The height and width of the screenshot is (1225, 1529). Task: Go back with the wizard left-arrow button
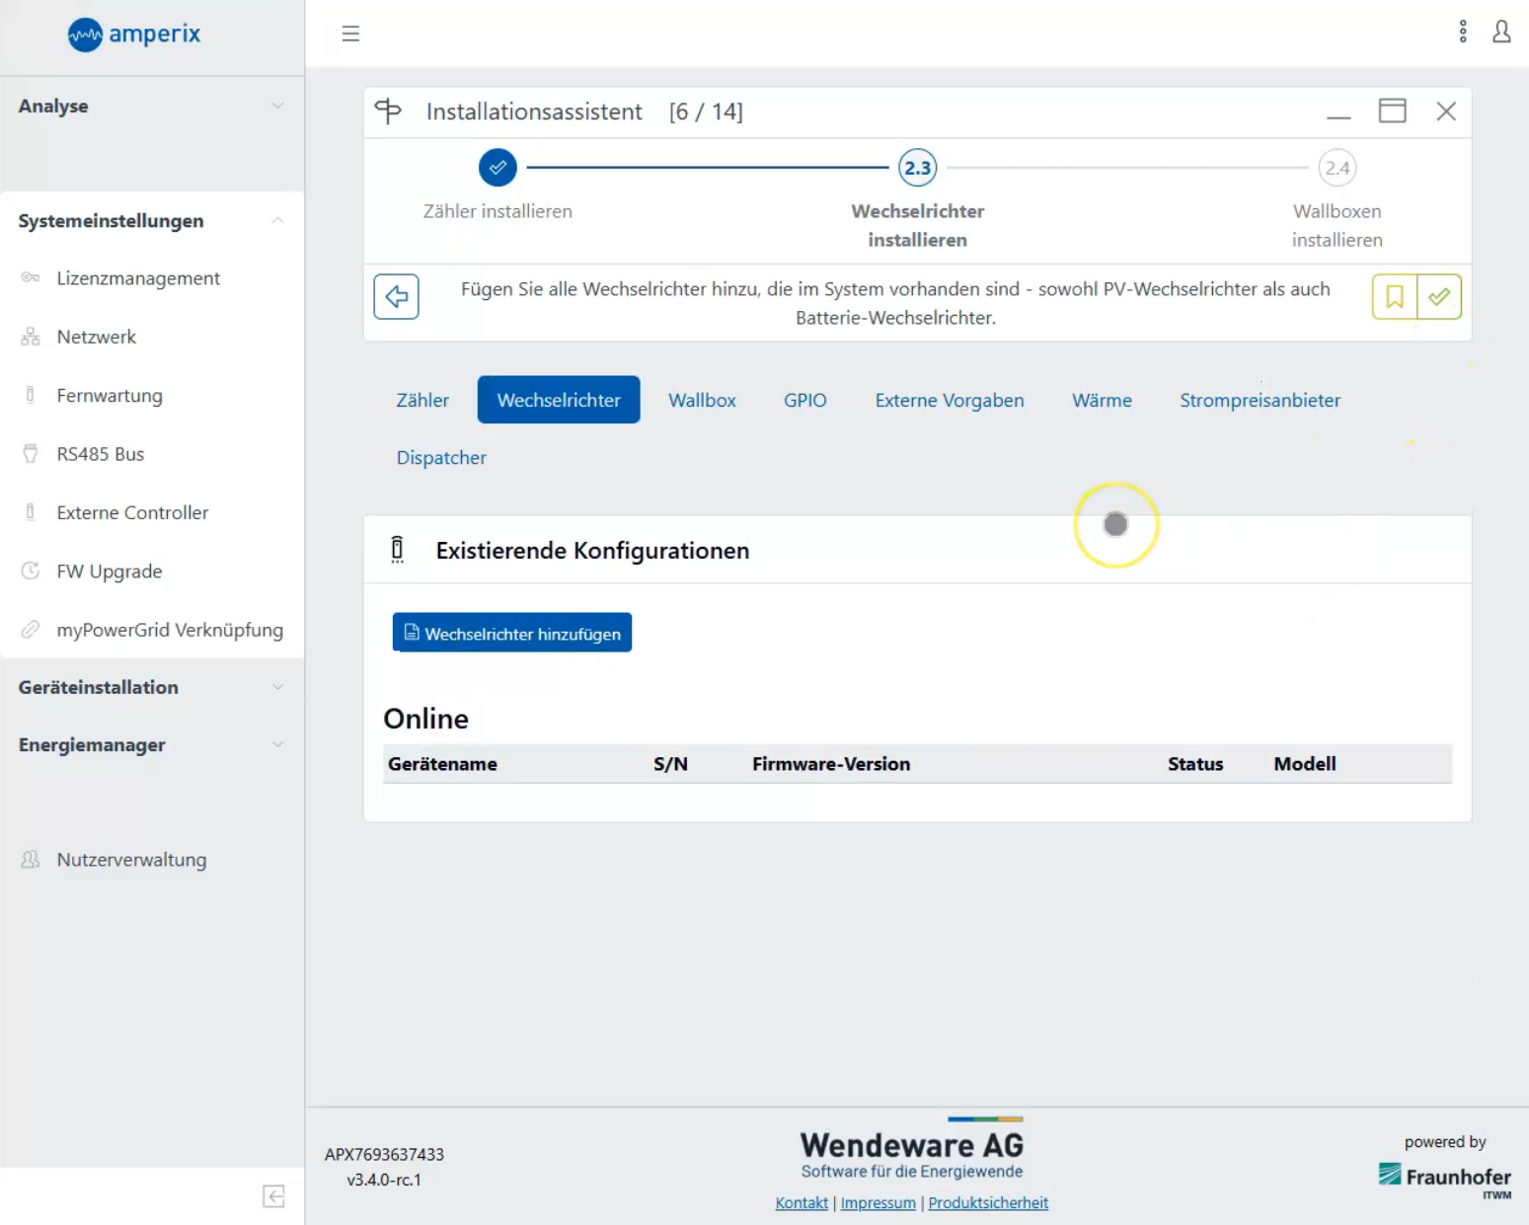click(397, 297)
